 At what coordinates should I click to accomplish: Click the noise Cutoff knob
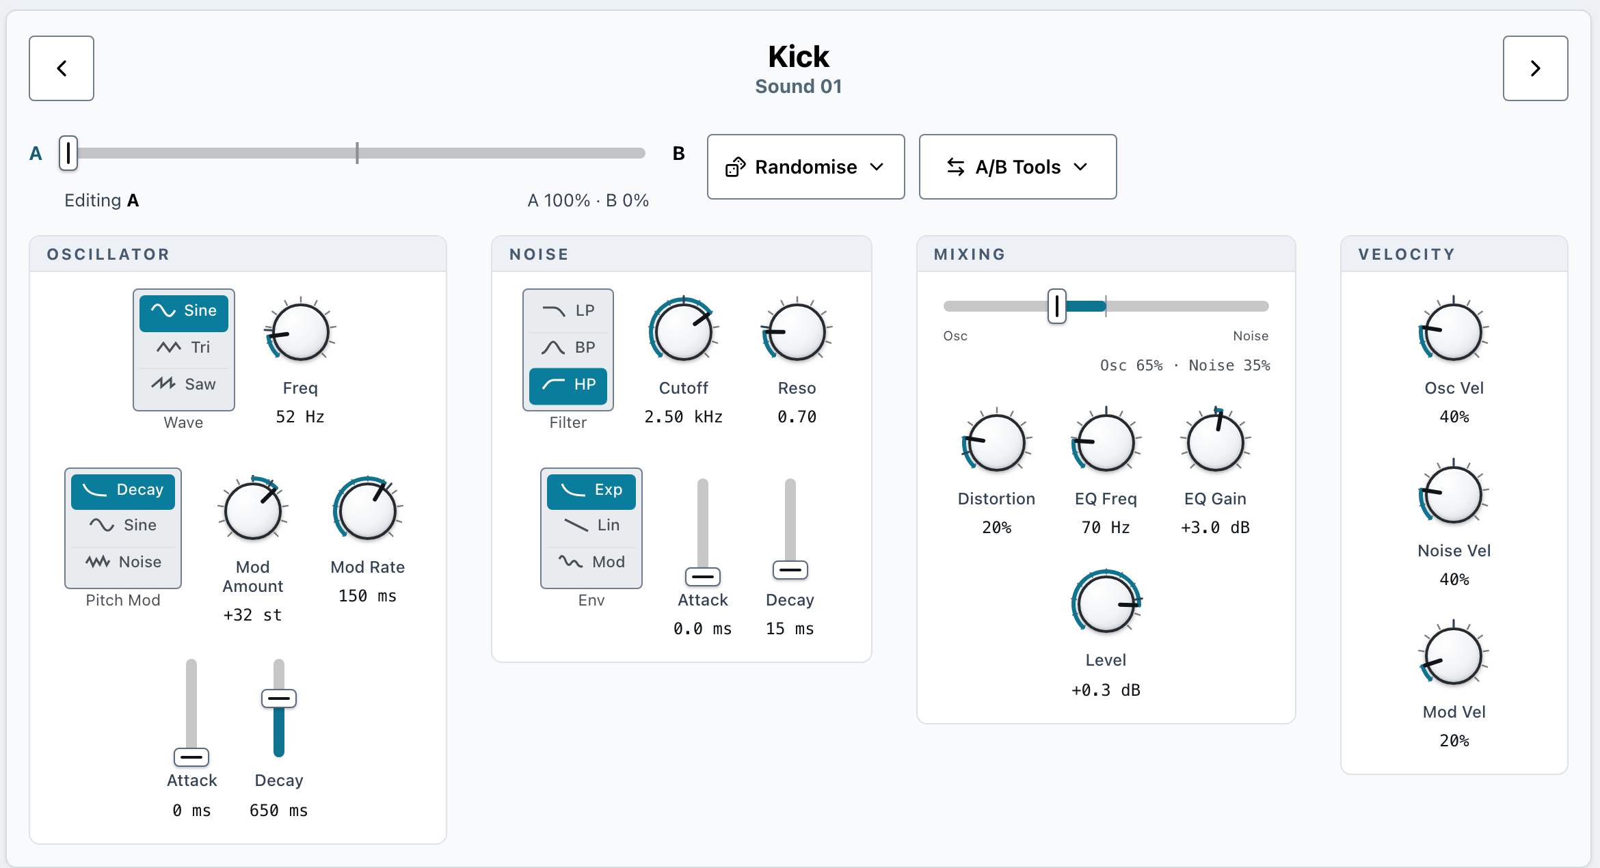(684, 333)
